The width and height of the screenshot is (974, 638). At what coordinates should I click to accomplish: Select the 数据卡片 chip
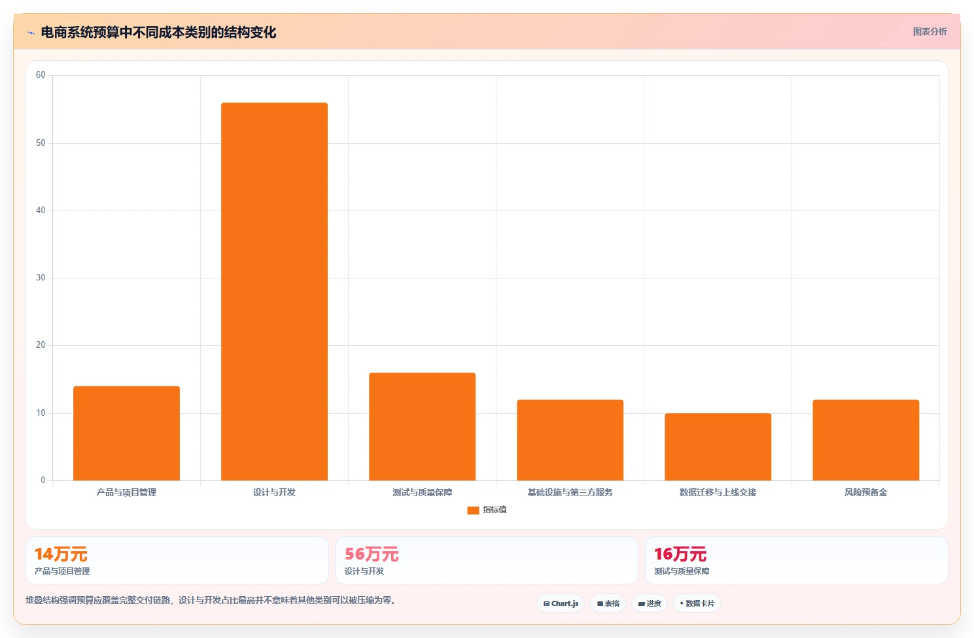point(697,603)
